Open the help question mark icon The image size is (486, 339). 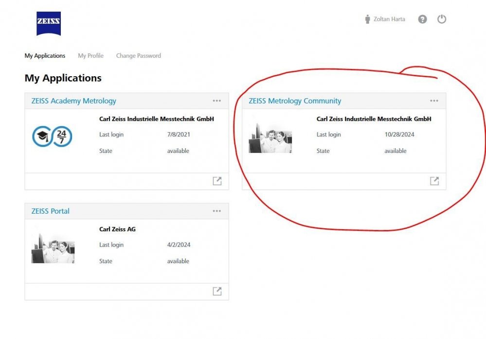coord(422,19)
